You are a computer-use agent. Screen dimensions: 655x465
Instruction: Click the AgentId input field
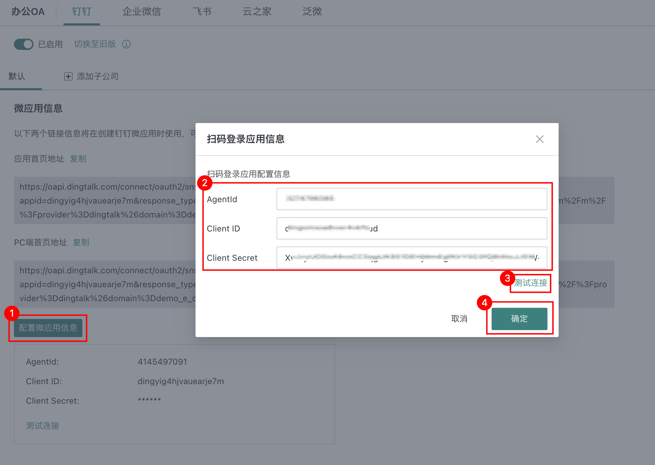[411, 199]
